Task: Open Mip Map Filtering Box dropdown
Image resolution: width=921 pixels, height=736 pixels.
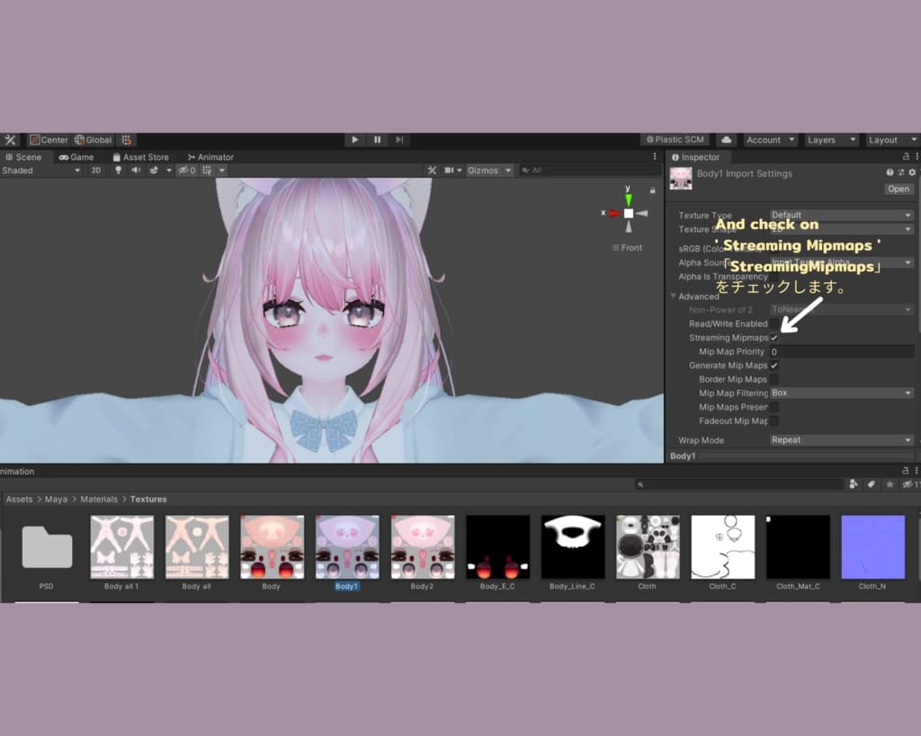Action: (842, 393)
